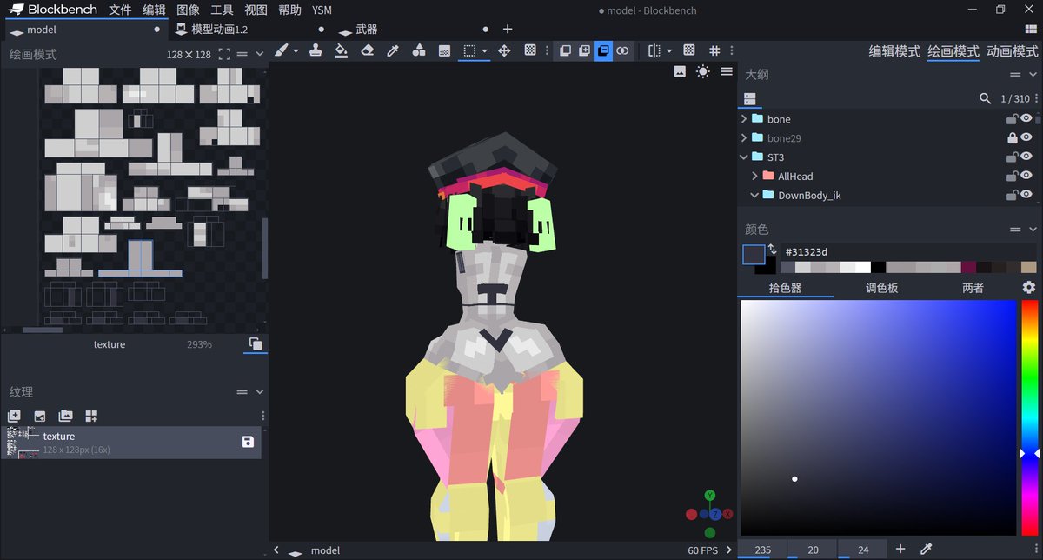The width and height of the screenshot is (1043, 560).
Task: Click the outliner list view icon
Action: [750, 98]
